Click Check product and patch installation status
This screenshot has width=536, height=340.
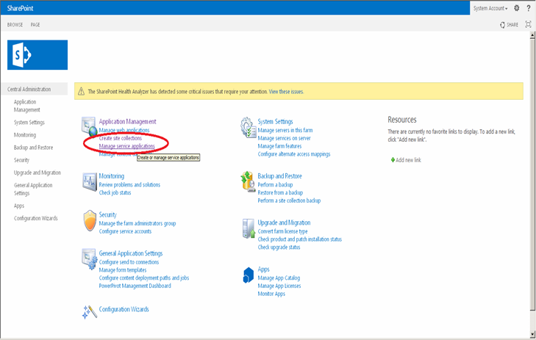(x=300, y=239)
